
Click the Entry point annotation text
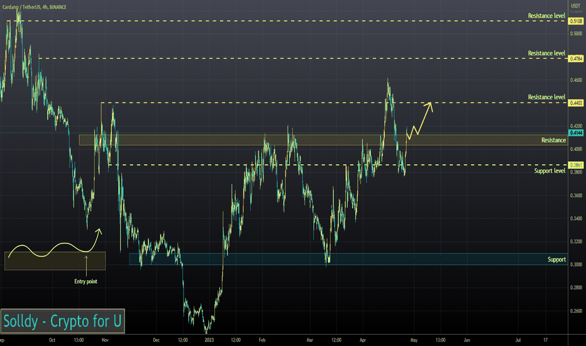tap(86, 282)
